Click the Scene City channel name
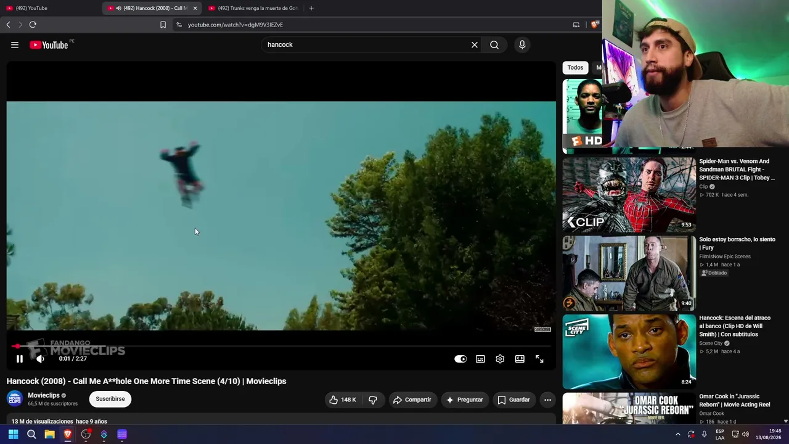 [711, 343]
